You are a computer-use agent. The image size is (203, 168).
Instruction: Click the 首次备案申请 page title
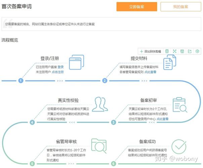point(17,6)
